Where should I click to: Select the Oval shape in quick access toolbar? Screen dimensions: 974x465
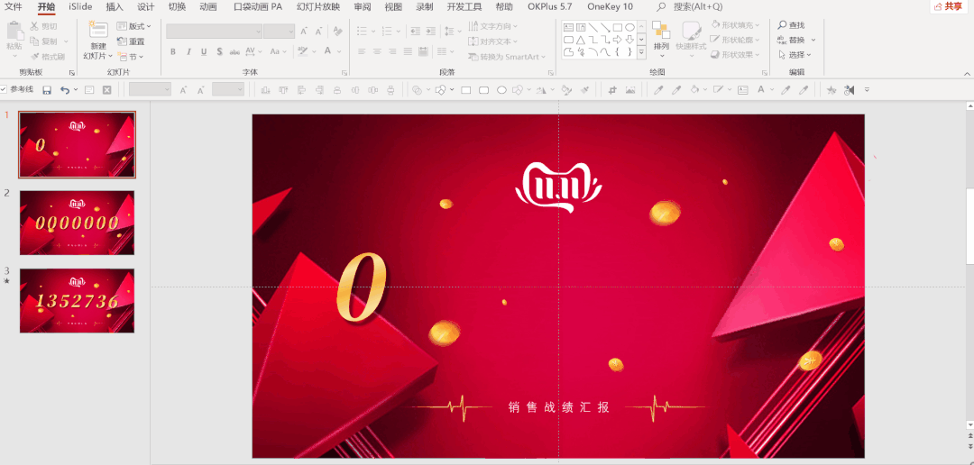point(502,90)
